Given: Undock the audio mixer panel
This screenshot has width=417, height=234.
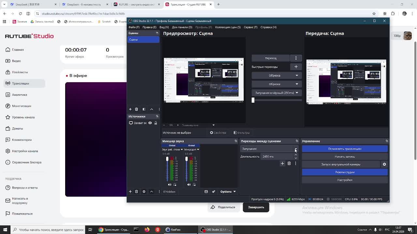Looking at the screenshot, I should [236, 141].
